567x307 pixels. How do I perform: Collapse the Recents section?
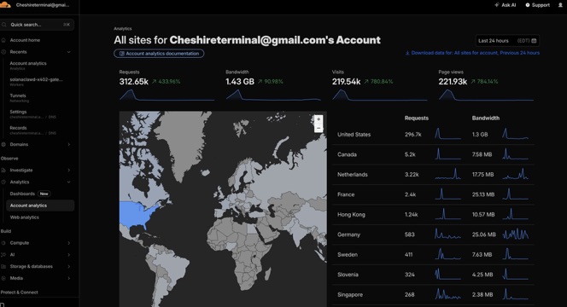click(x=68, y=52)
